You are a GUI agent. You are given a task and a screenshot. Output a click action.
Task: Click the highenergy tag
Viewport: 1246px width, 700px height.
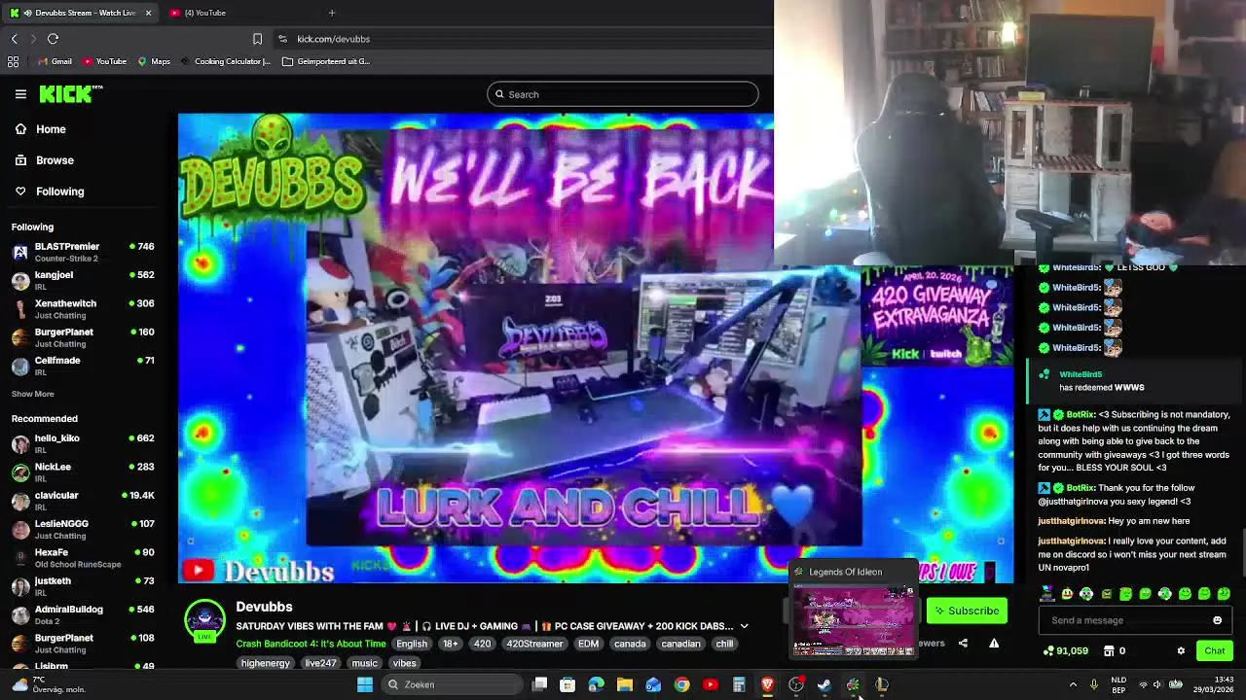[x=265, y=663]
